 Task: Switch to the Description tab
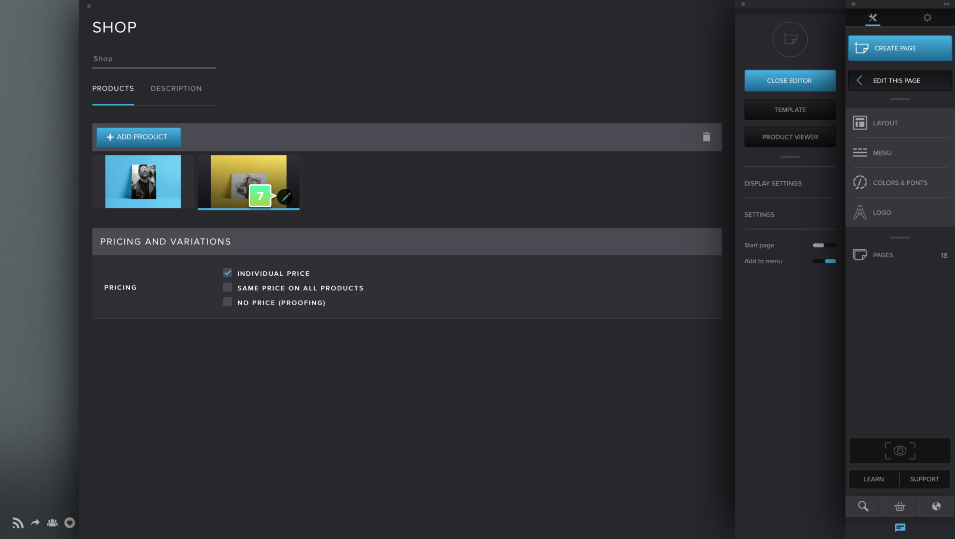176,88
